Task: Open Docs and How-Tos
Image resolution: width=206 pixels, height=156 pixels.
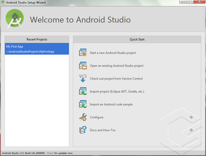Action: coord(103,130)
